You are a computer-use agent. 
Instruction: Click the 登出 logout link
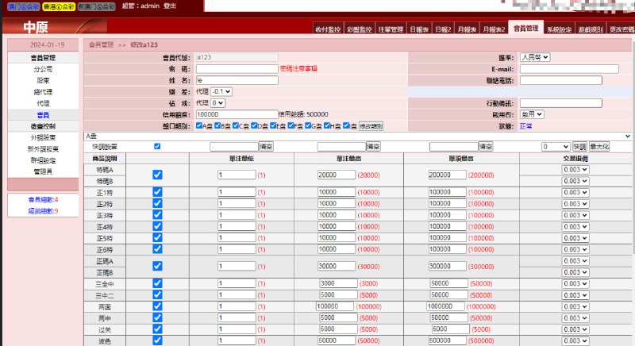coord(170,6)
